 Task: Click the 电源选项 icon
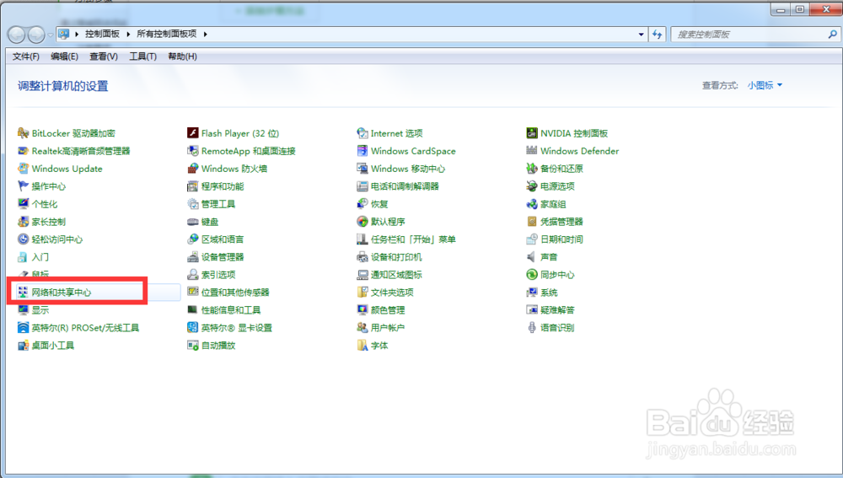[532, 186]
